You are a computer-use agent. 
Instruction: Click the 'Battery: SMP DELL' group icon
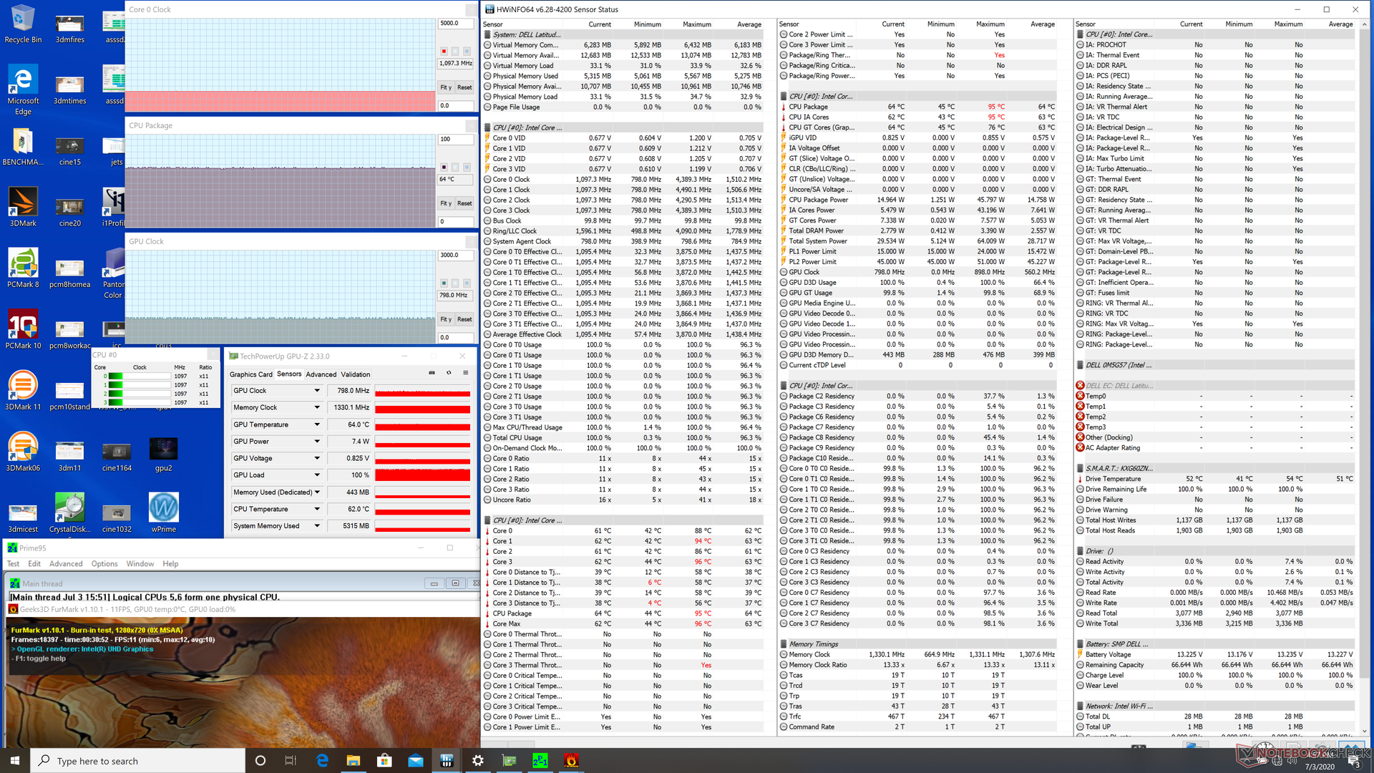click(1080, 644)
